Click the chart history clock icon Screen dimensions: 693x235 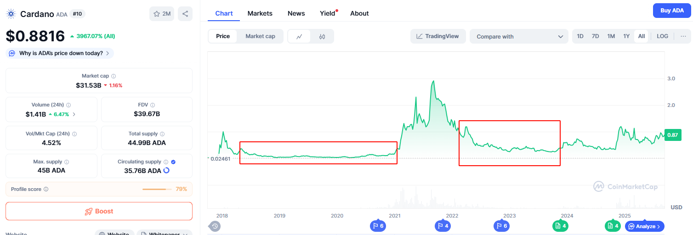click(215, 226)
